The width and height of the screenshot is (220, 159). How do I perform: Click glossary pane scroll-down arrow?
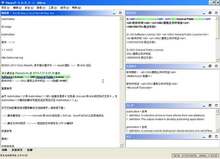pyautogui.click(x=217, y=130)
